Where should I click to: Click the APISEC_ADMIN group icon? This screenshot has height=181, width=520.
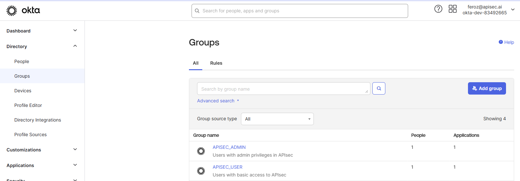point(201,151)
